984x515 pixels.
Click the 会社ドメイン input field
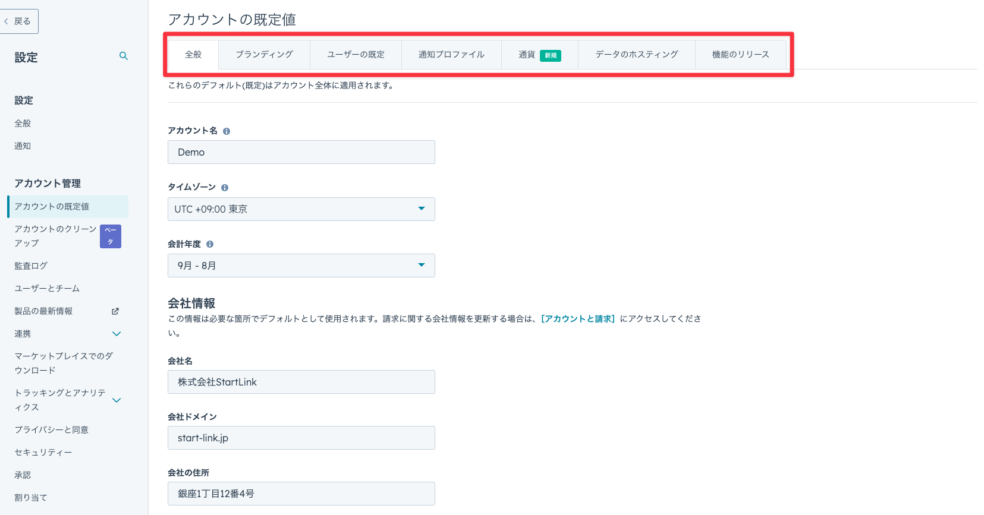pos(301,438)
